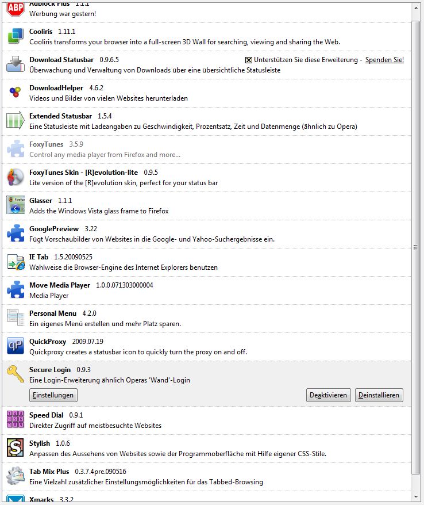Click 'Eine Login-Erweiterung ähnlich Operas' description
The image size is (424, 505).
tap(110, 380)
